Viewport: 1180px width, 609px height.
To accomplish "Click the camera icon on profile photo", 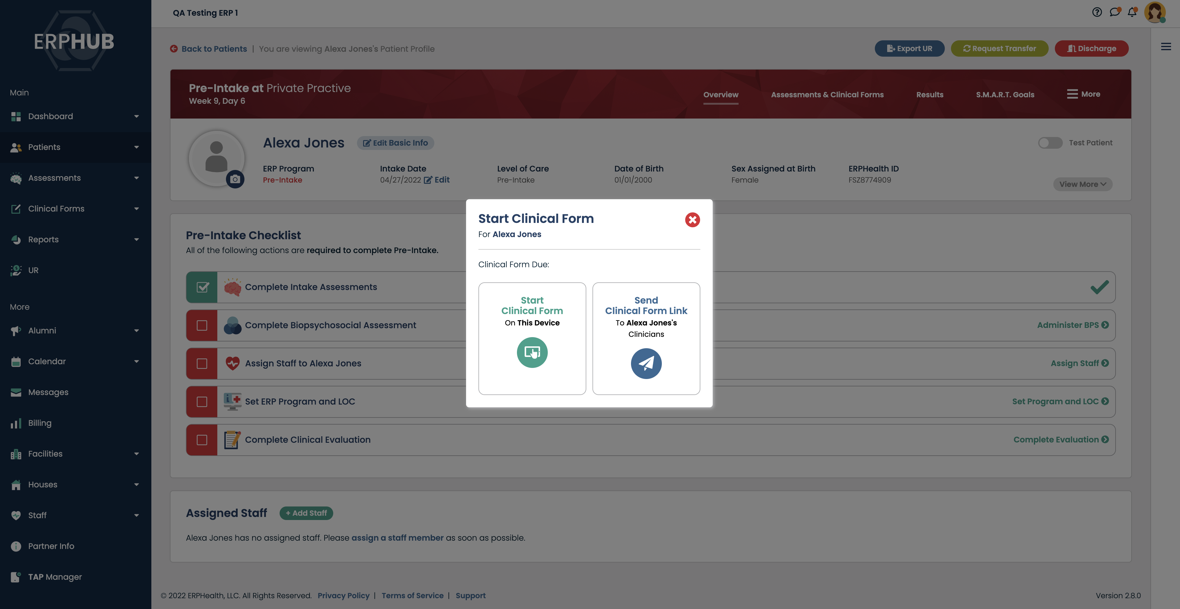I will [235, 179].
